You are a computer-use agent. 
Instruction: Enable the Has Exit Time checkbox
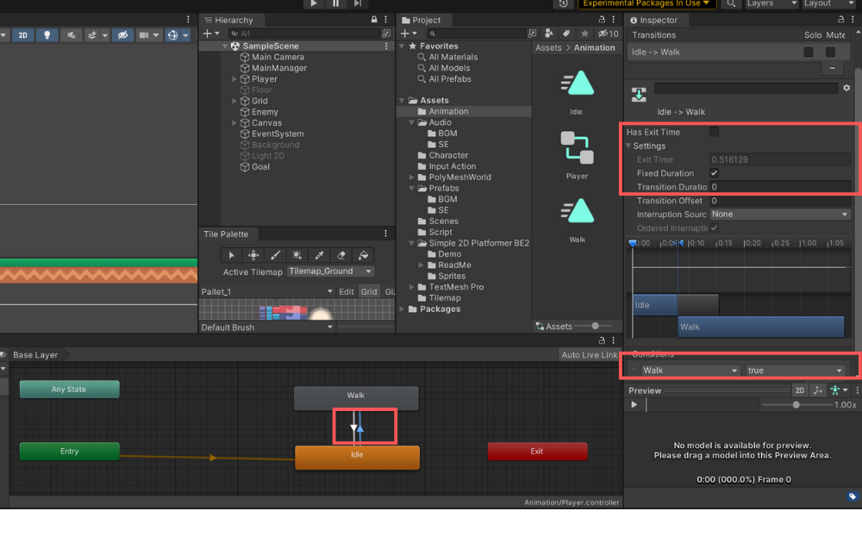714,132
